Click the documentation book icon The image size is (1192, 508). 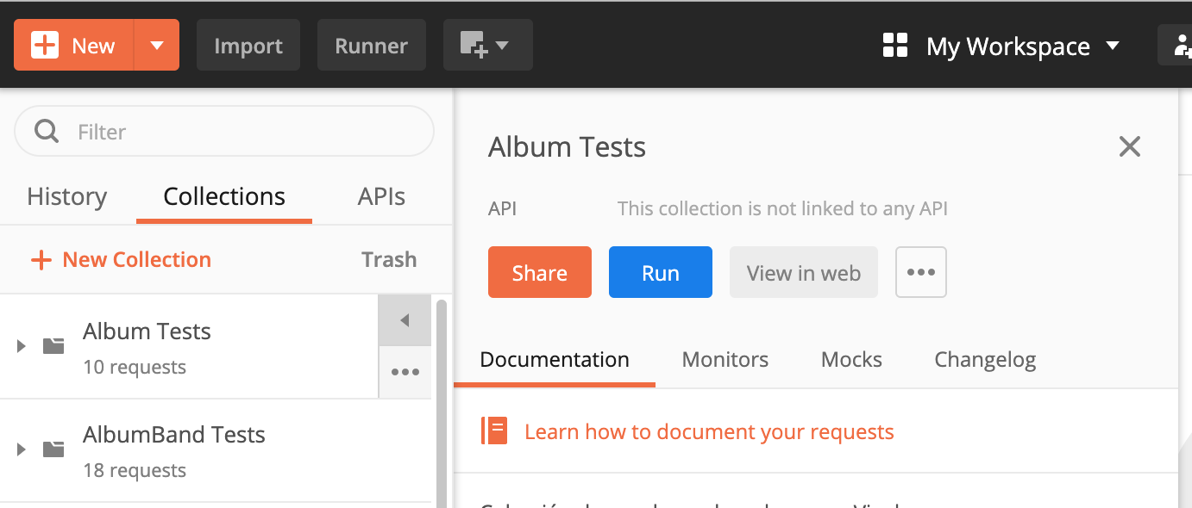(494, 431)
